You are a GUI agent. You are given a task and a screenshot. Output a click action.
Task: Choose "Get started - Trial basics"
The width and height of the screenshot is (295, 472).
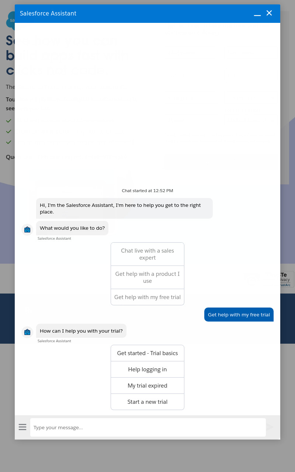coord(147,353)
